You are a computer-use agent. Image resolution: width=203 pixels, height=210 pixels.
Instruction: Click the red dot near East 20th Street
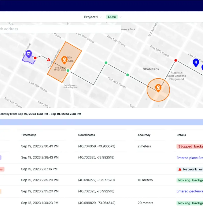[x=176, y=60]
